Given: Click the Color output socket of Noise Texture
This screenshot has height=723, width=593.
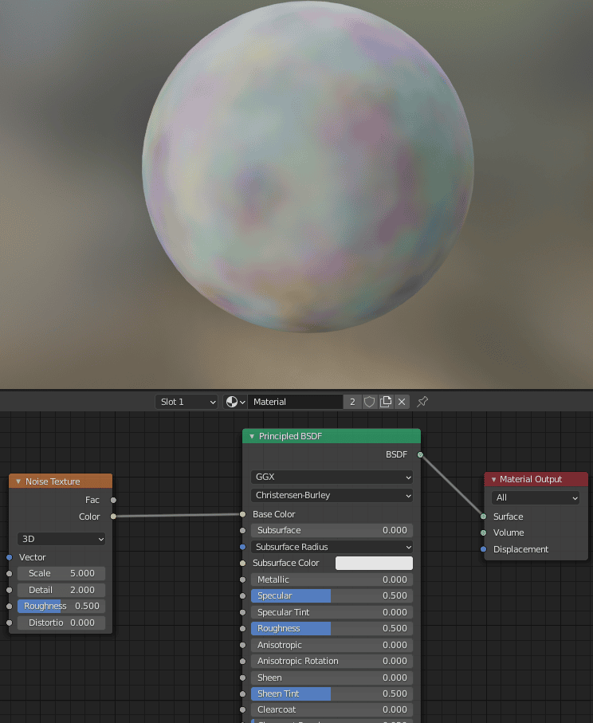Looking at the screenshot, I should click(113, 517).
